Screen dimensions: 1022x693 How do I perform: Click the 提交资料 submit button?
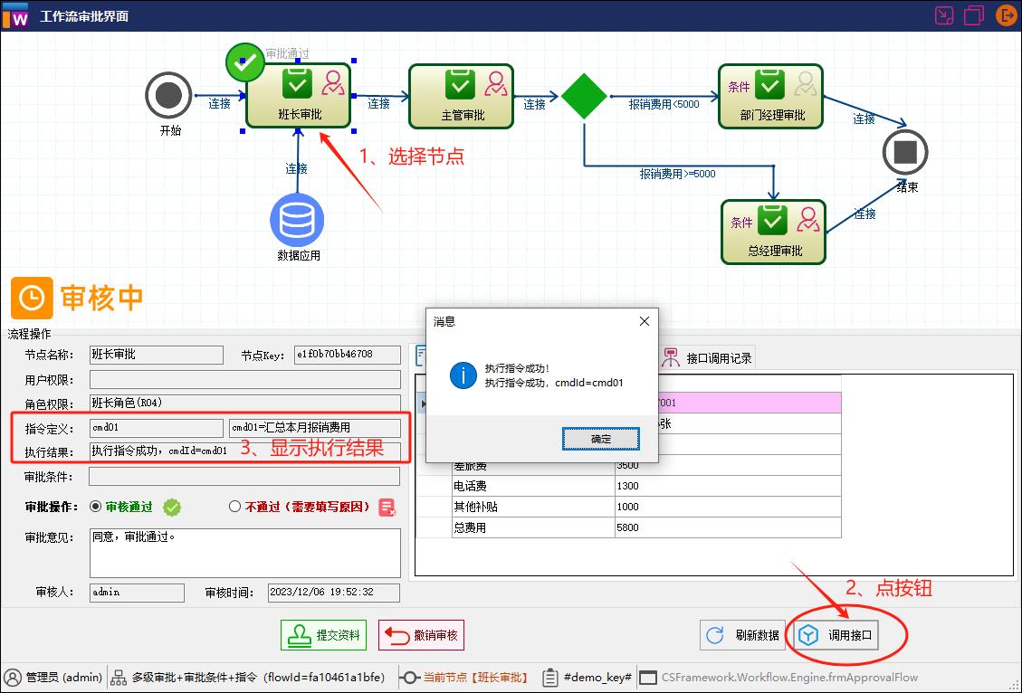pyautogui.click(x=323, y=634)
